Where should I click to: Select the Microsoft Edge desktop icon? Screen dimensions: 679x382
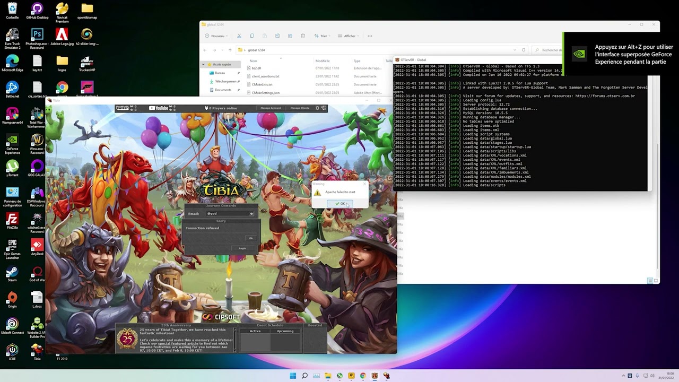(x=12, y=63)
